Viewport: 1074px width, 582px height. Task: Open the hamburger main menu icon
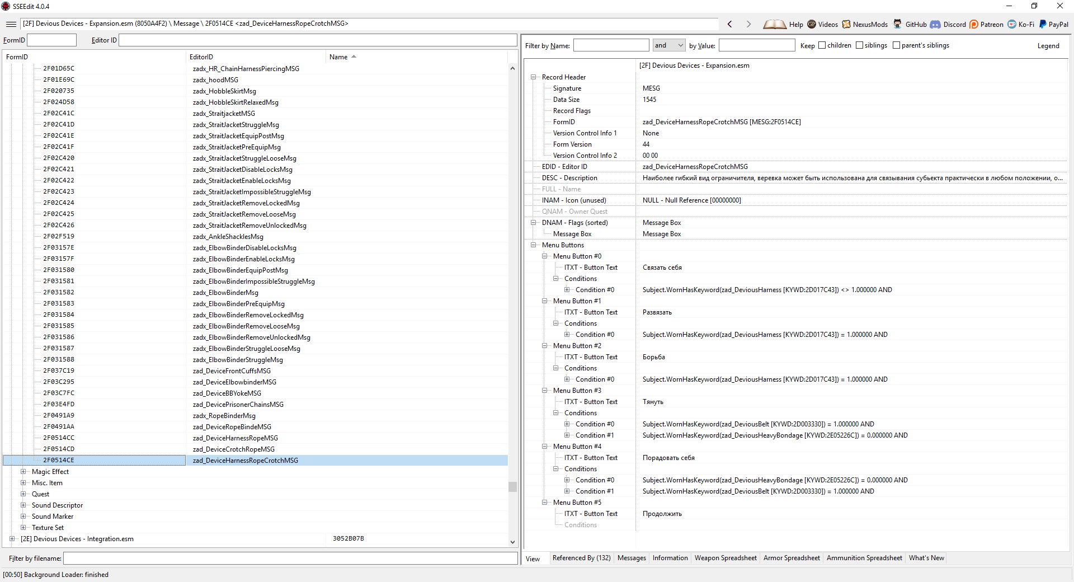coord(11,24)
